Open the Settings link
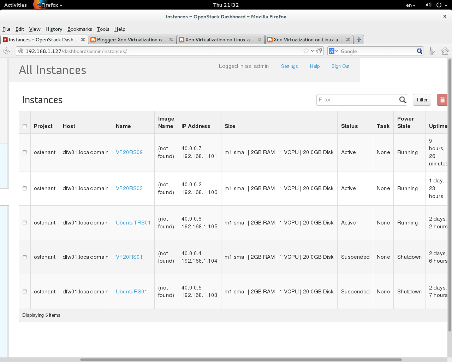The image size is (452, 362). point(290,66)
